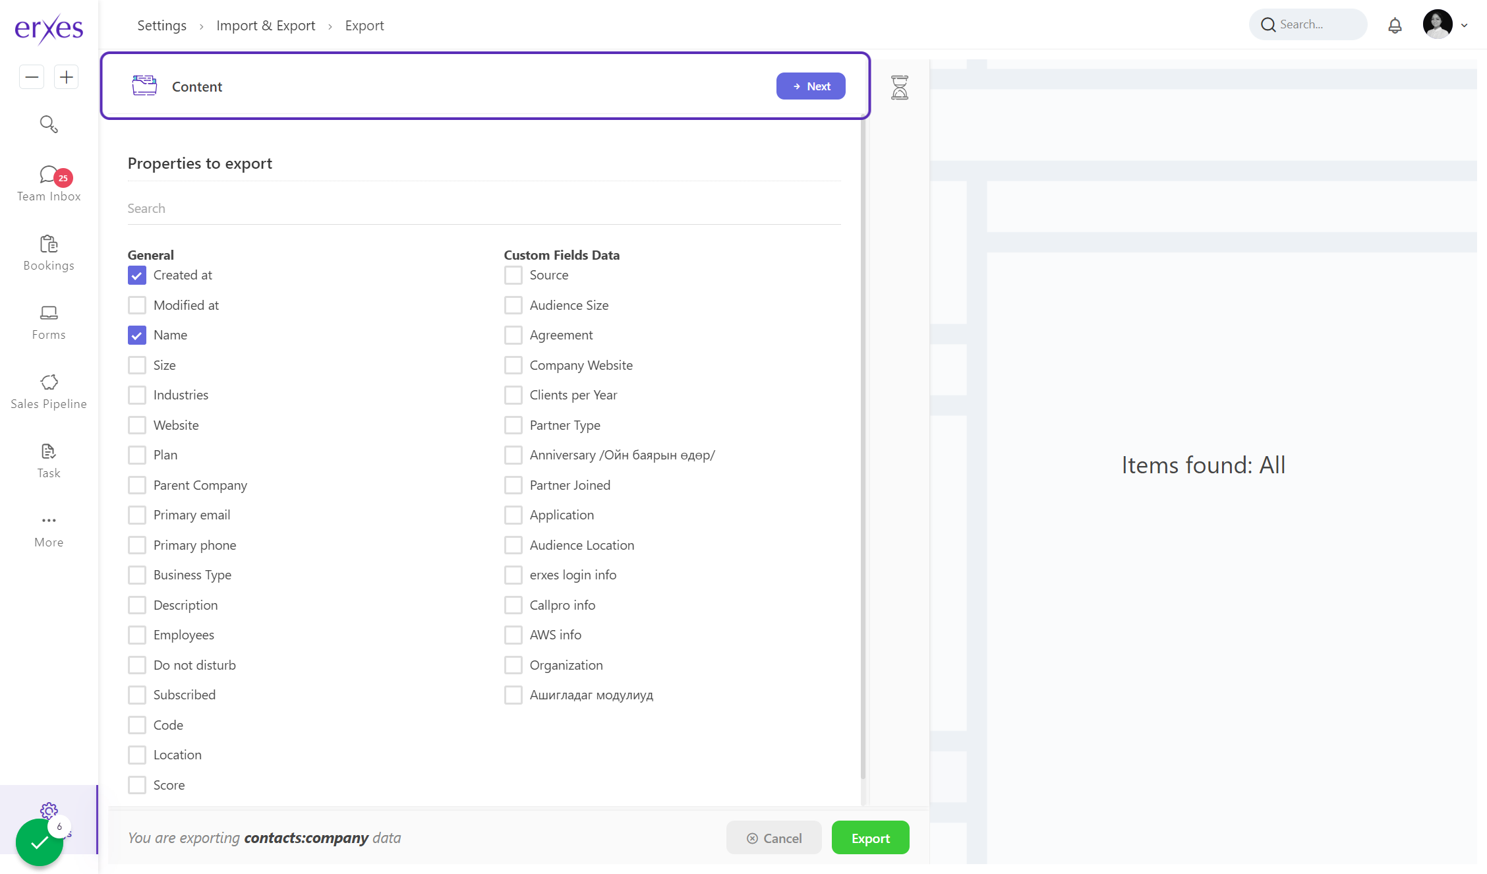Open the notifications bell

[1395, 26]
